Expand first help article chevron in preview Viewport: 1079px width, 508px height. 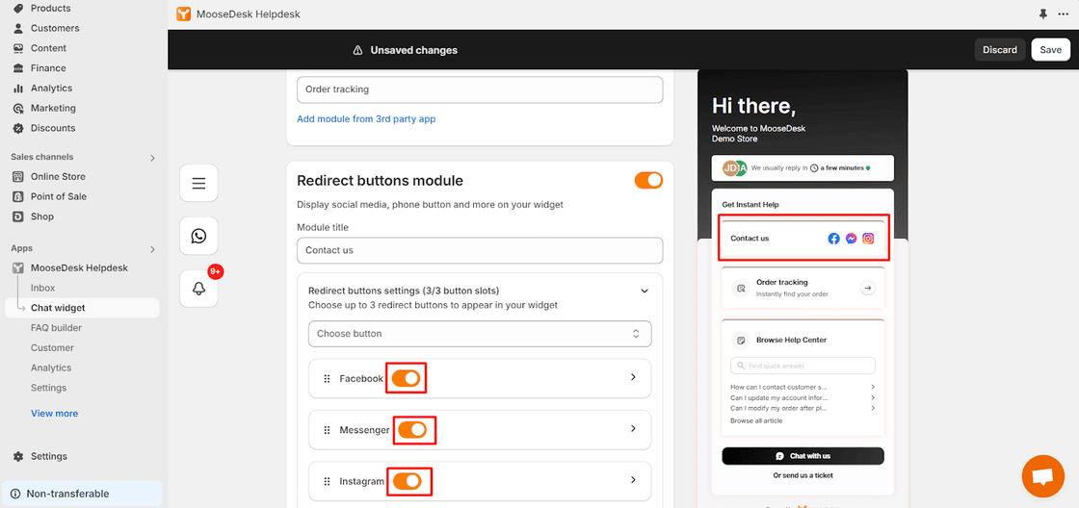click(873, 387)
